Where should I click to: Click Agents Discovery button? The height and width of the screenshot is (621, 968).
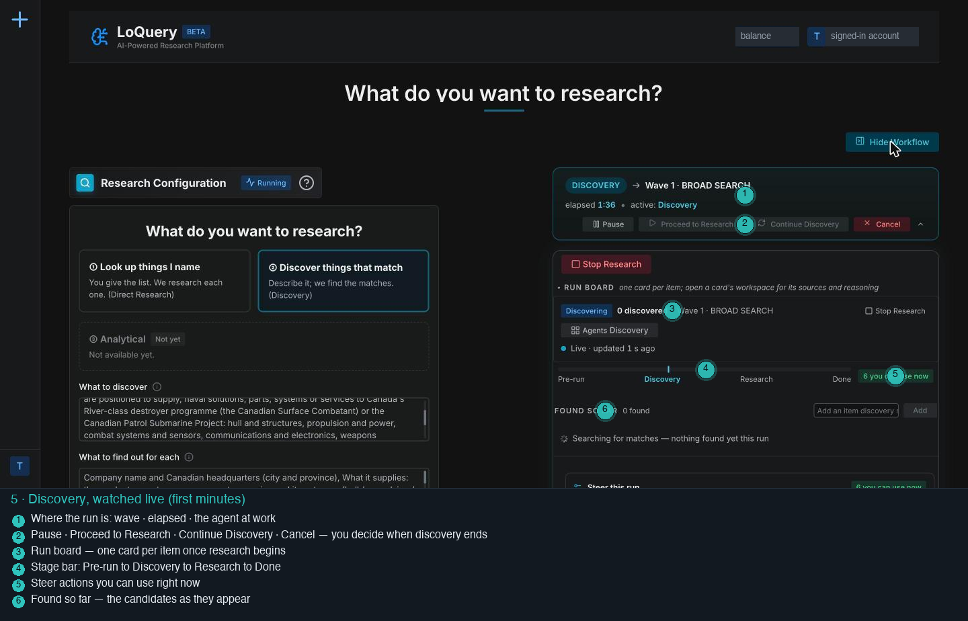pyautogui.click(x=610, y=331)
